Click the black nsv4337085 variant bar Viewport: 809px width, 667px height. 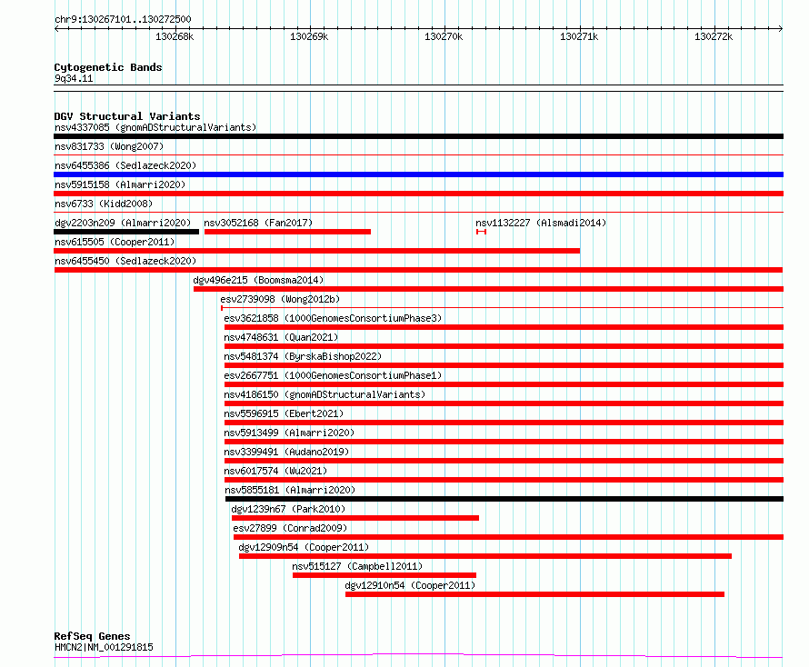(418, 136)
